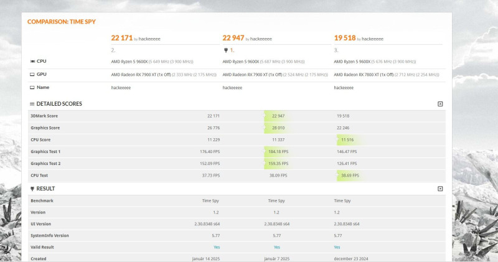Open hackeeeee profile beside score 22 171

pyautogui.click(x=149, y=39)
